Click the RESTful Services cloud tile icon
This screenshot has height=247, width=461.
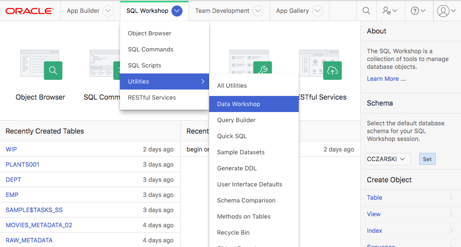click(332, 71)
